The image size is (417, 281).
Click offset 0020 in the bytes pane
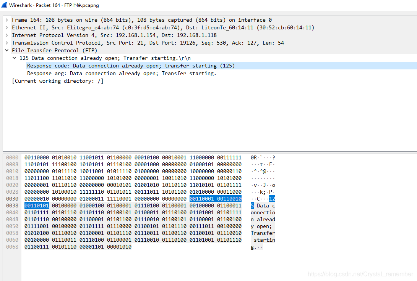[x=12, y=185]
